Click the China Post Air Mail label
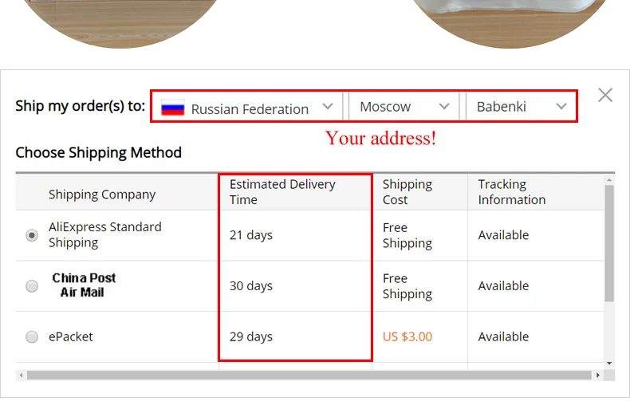The height and width of the screenshot is (401, 630). tap(84, 285)
